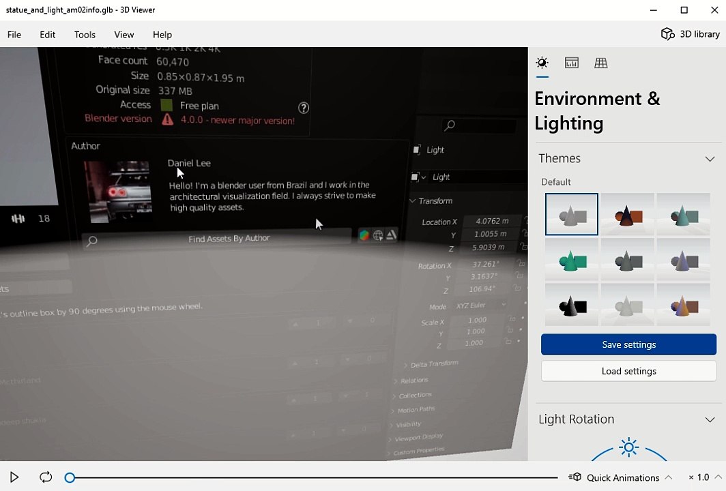Collapse the Themes section
This screenshot has width=726, height=491.
[x=710, y=159]
